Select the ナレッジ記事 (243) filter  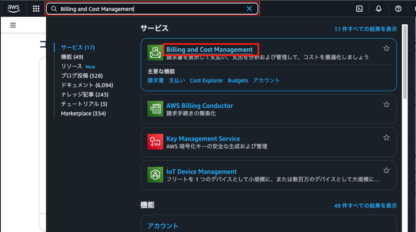point(84,95)
